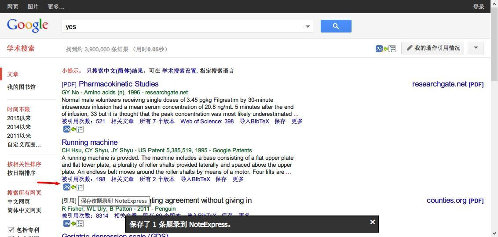Click 登录 to sign in

(x=479, y=7)
